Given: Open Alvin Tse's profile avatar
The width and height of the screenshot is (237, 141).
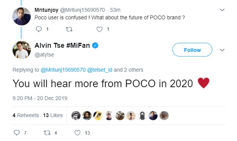Looking at the screenshot, I should (x=22, y=50).
